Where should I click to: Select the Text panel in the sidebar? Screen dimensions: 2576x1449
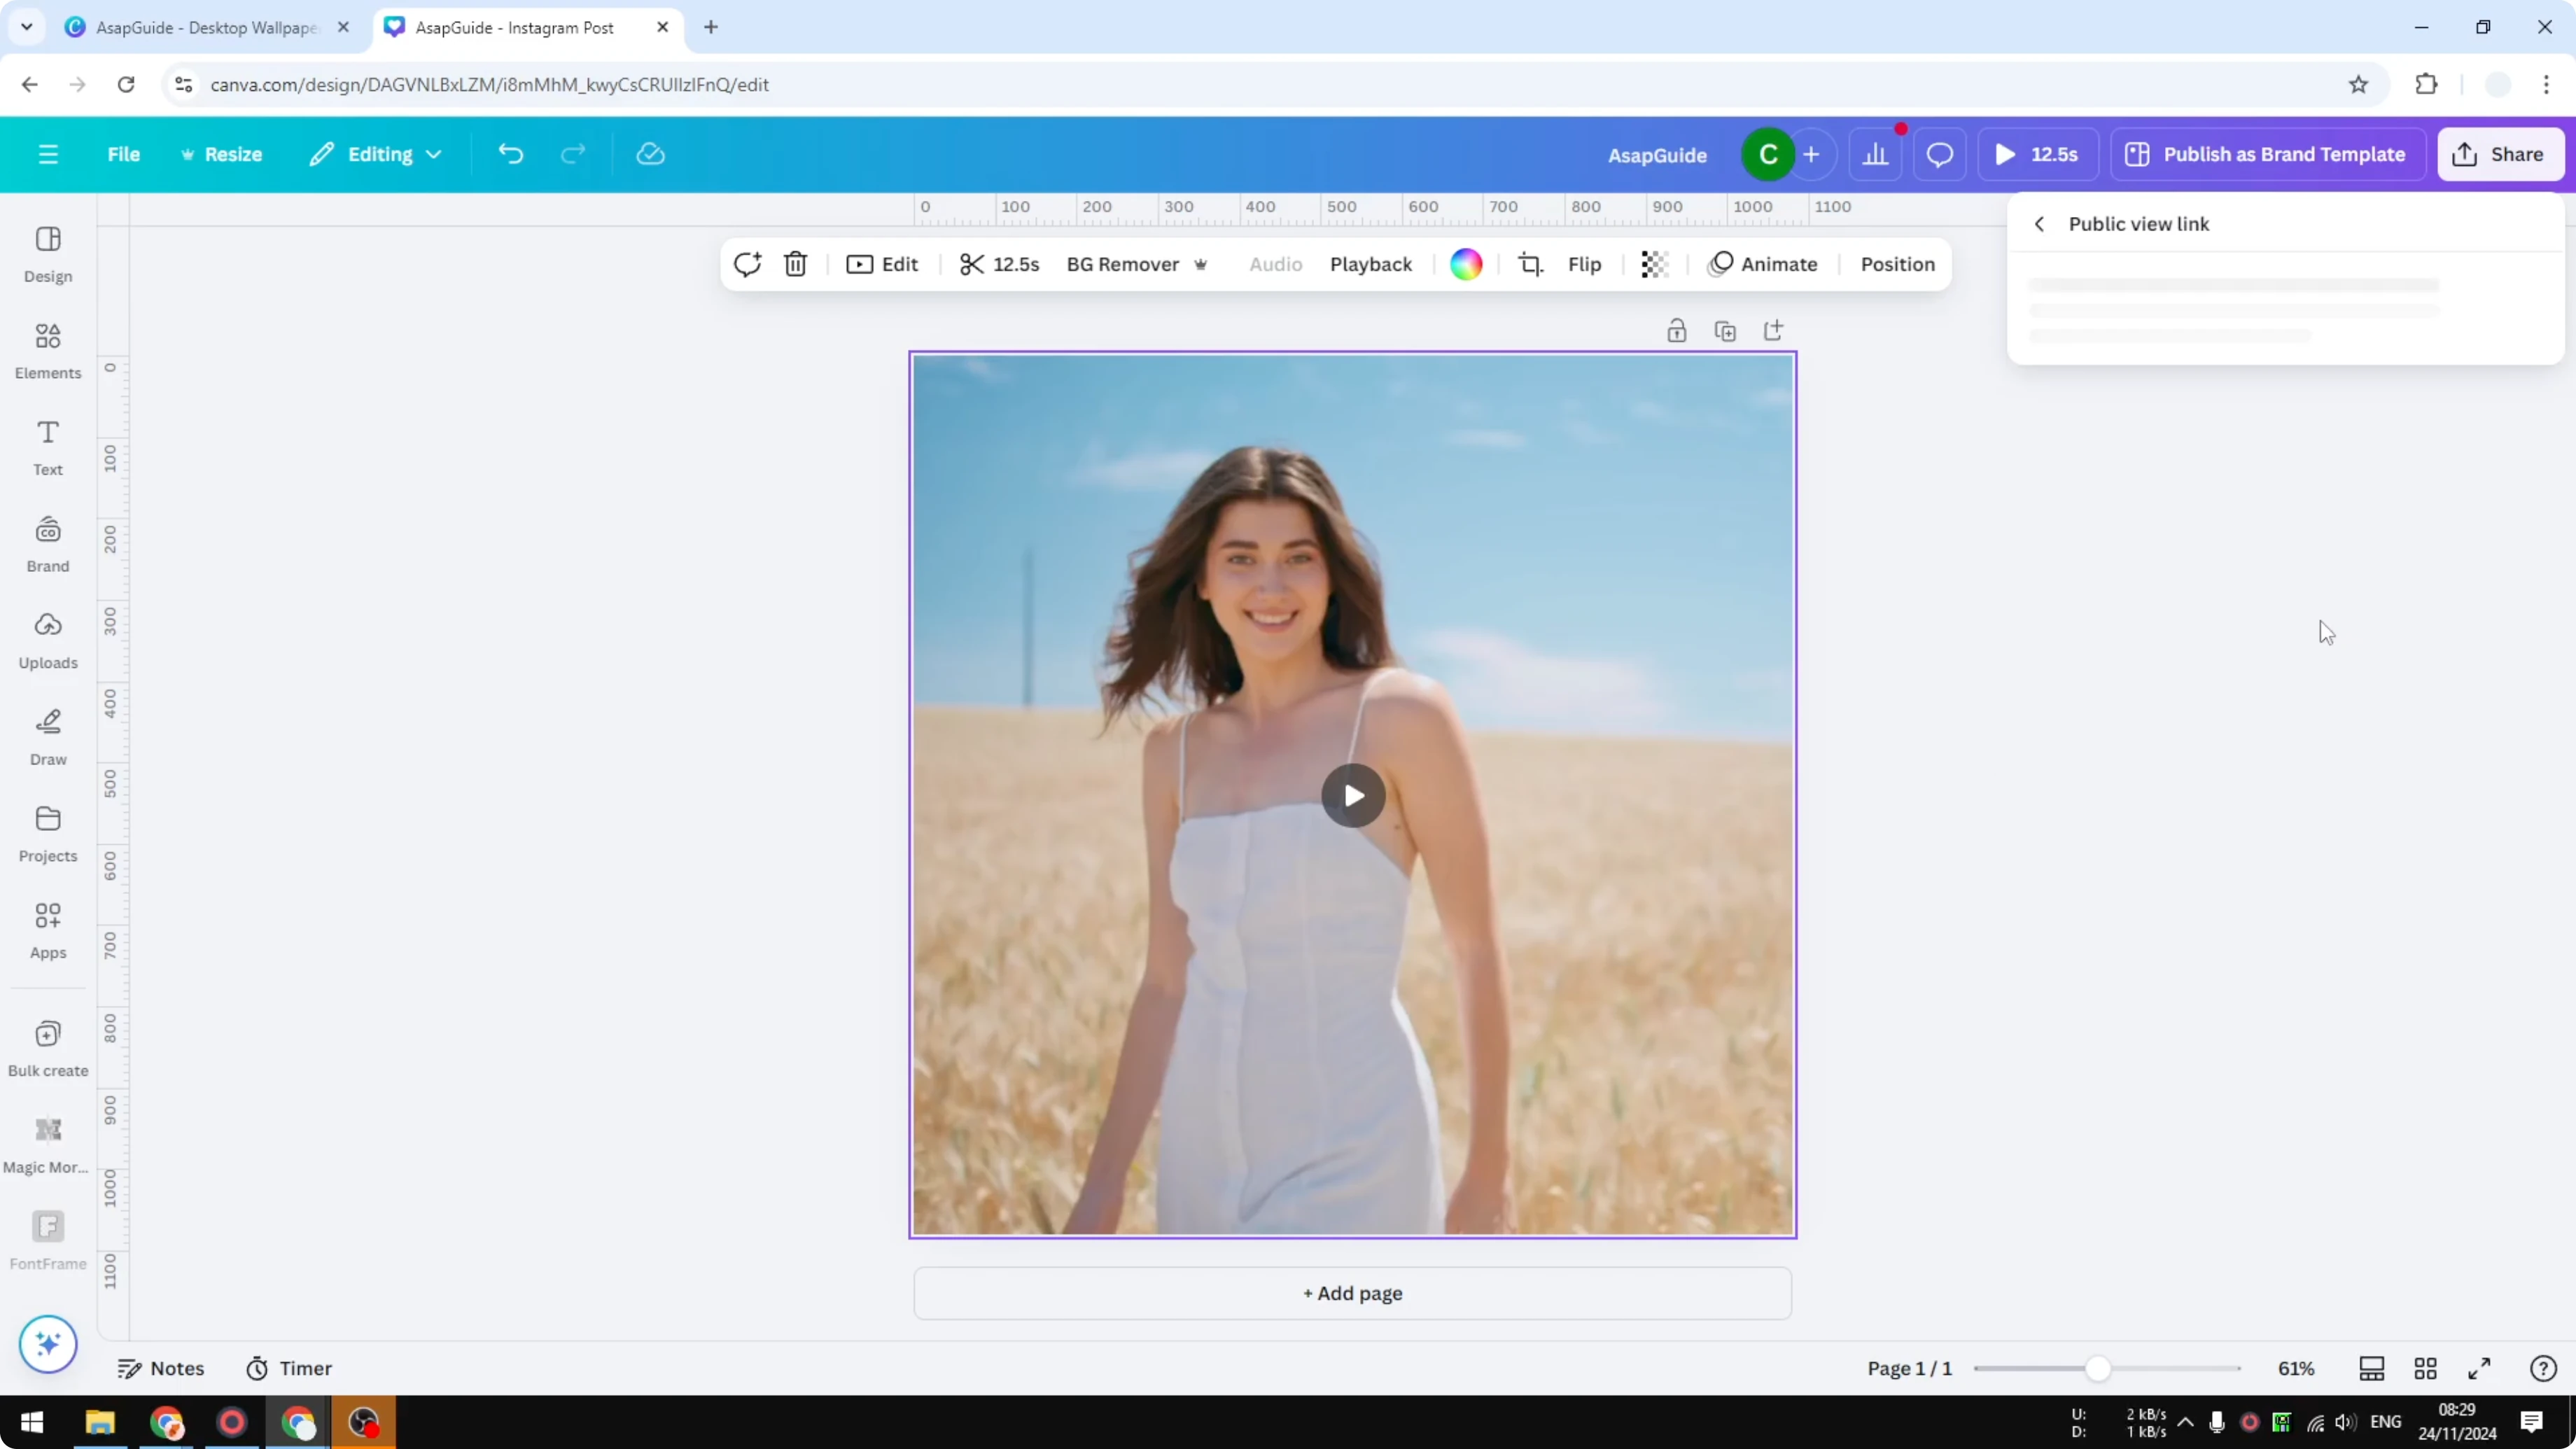point(47,447)
